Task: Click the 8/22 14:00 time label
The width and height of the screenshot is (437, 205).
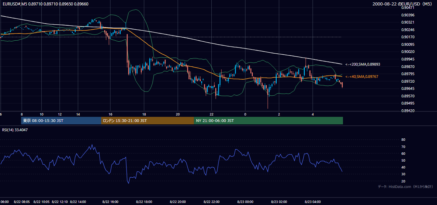Action: point(77,202)
